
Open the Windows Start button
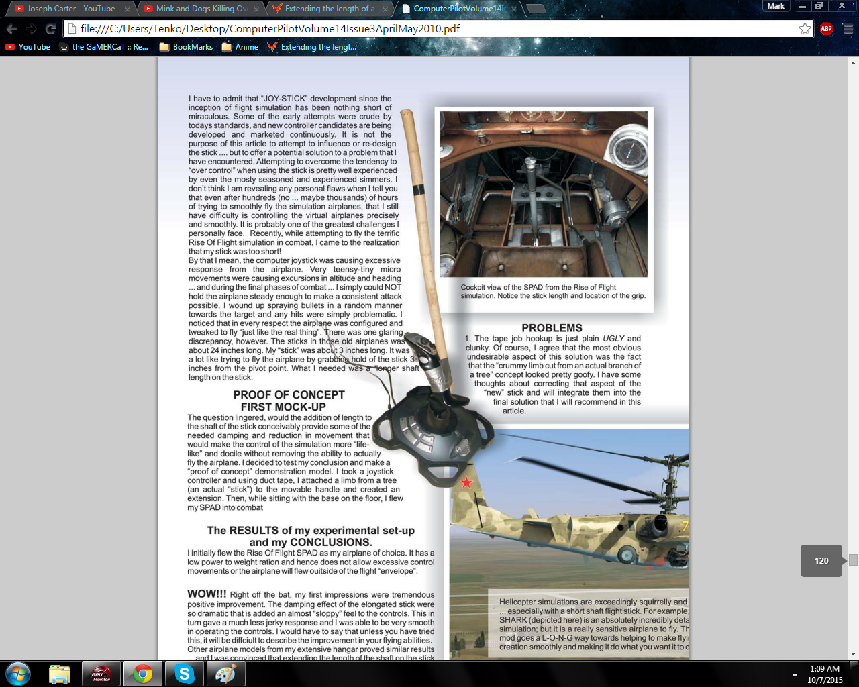pyautogui.click(x=18, y=674)
